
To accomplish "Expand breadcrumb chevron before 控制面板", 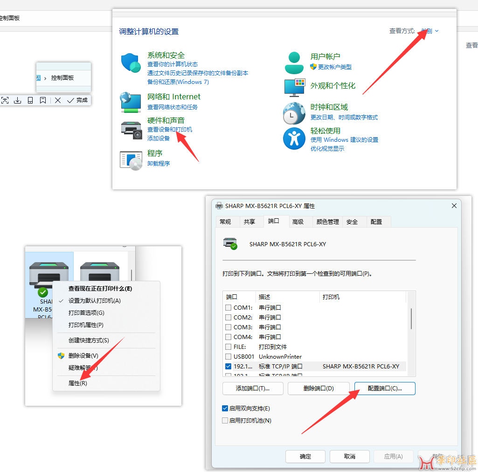I will click(45, 78).
